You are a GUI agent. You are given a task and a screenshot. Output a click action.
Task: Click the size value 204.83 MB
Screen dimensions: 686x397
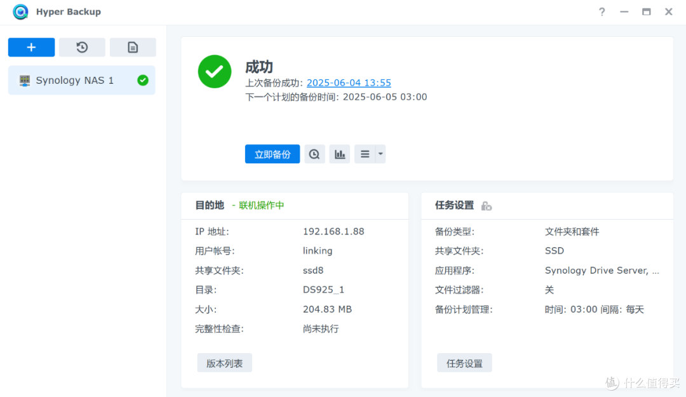point(327,309)
